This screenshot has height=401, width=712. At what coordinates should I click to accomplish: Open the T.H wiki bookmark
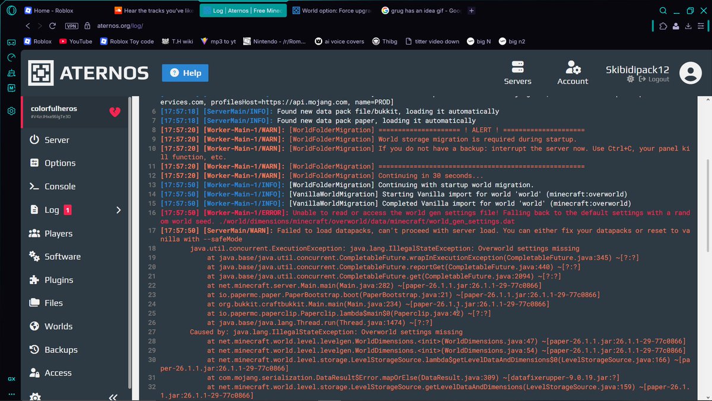(x=177, y=42)
